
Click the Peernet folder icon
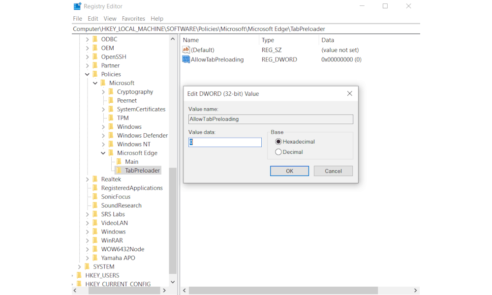[x=111, y=101]
